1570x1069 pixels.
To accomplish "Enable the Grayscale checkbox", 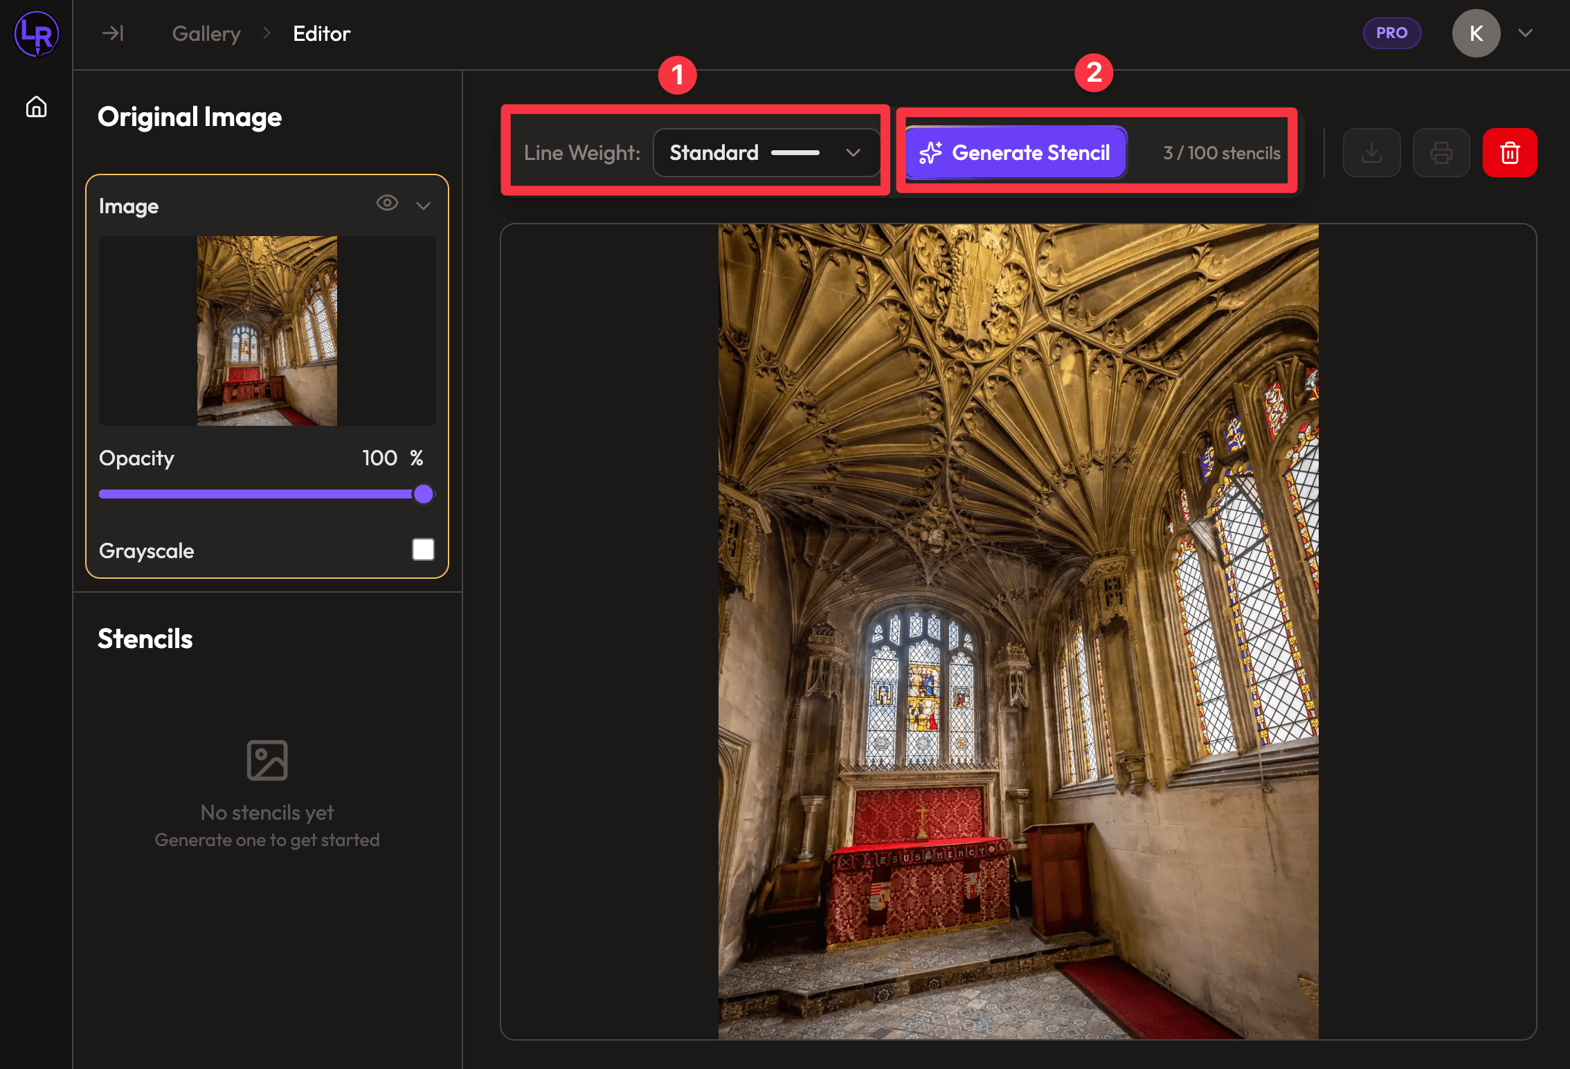I will coord(423,550).
